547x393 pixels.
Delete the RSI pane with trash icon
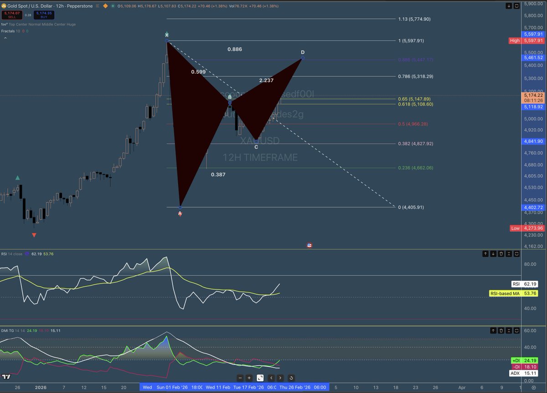501,254
